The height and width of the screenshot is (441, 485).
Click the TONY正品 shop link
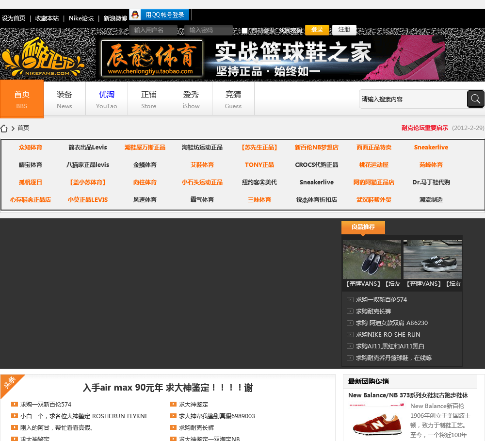point(259,164)
